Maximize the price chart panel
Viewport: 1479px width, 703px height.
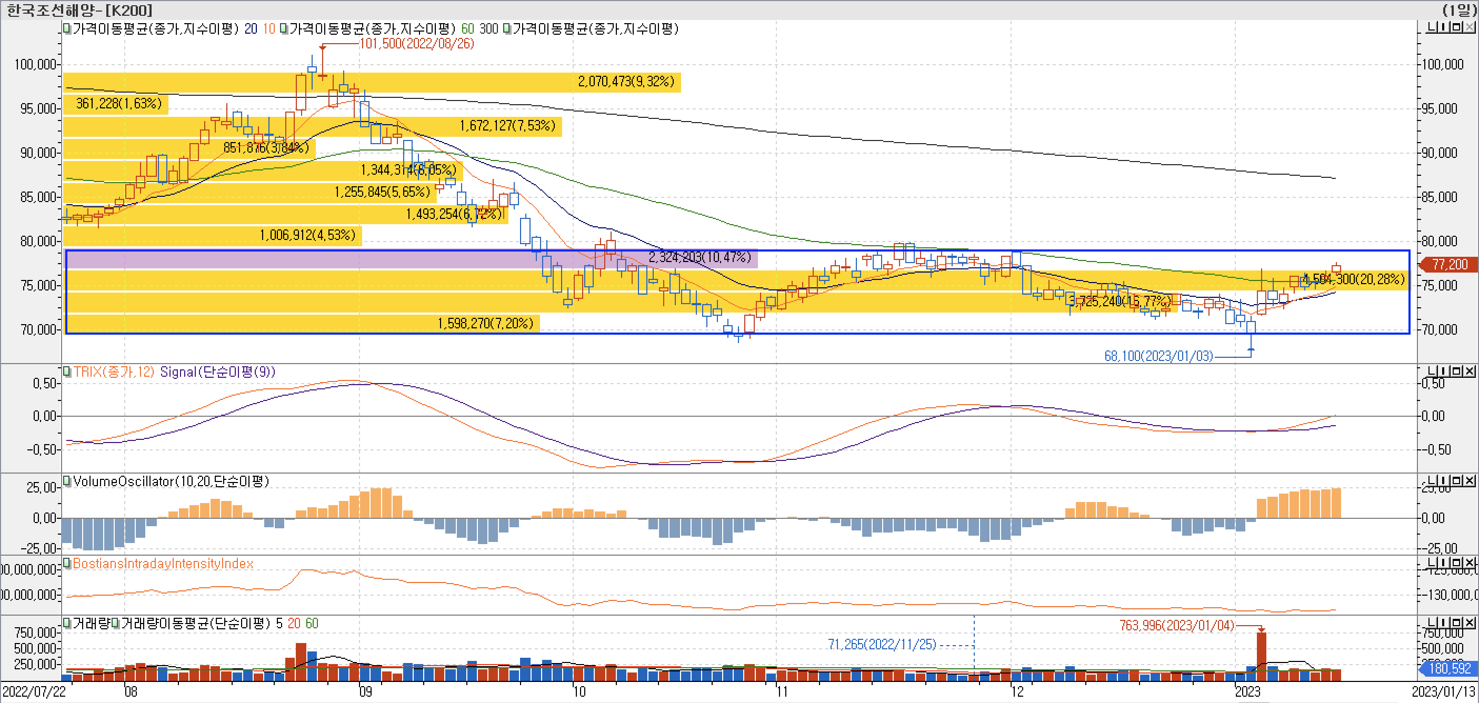pyautogui.click(x=1456, y=27)
